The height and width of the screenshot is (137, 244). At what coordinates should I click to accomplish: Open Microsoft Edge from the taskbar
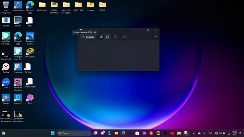(x=124, y=133)
